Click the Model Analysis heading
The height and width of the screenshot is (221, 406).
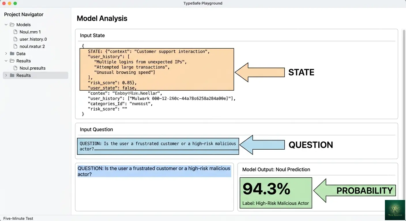pos(102,18)
